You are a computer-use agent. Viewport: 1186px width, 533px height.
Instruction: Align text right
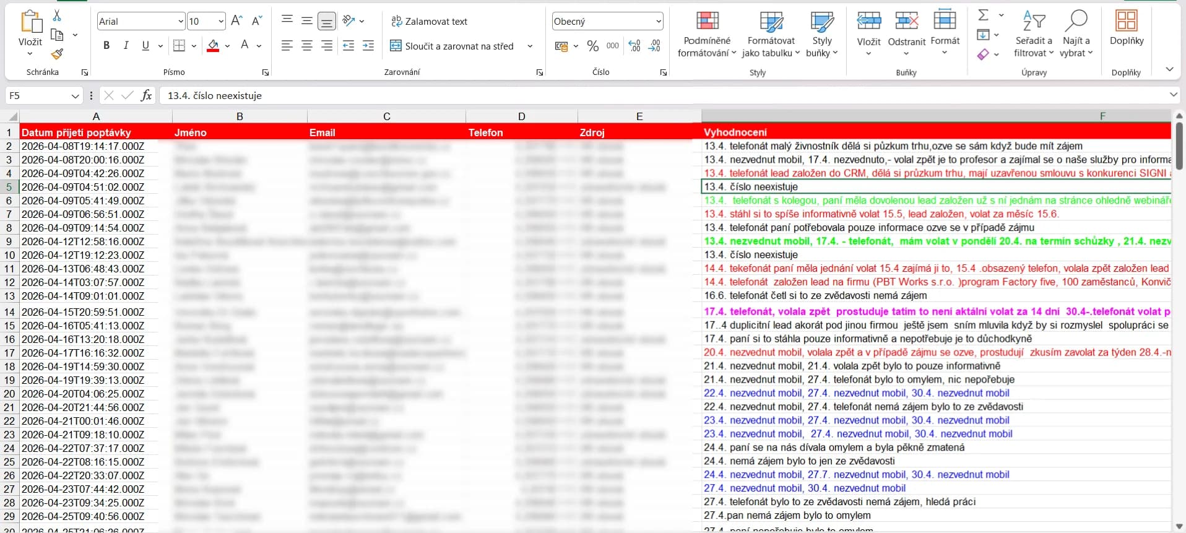pyautogui.click(x=326, y=45)
